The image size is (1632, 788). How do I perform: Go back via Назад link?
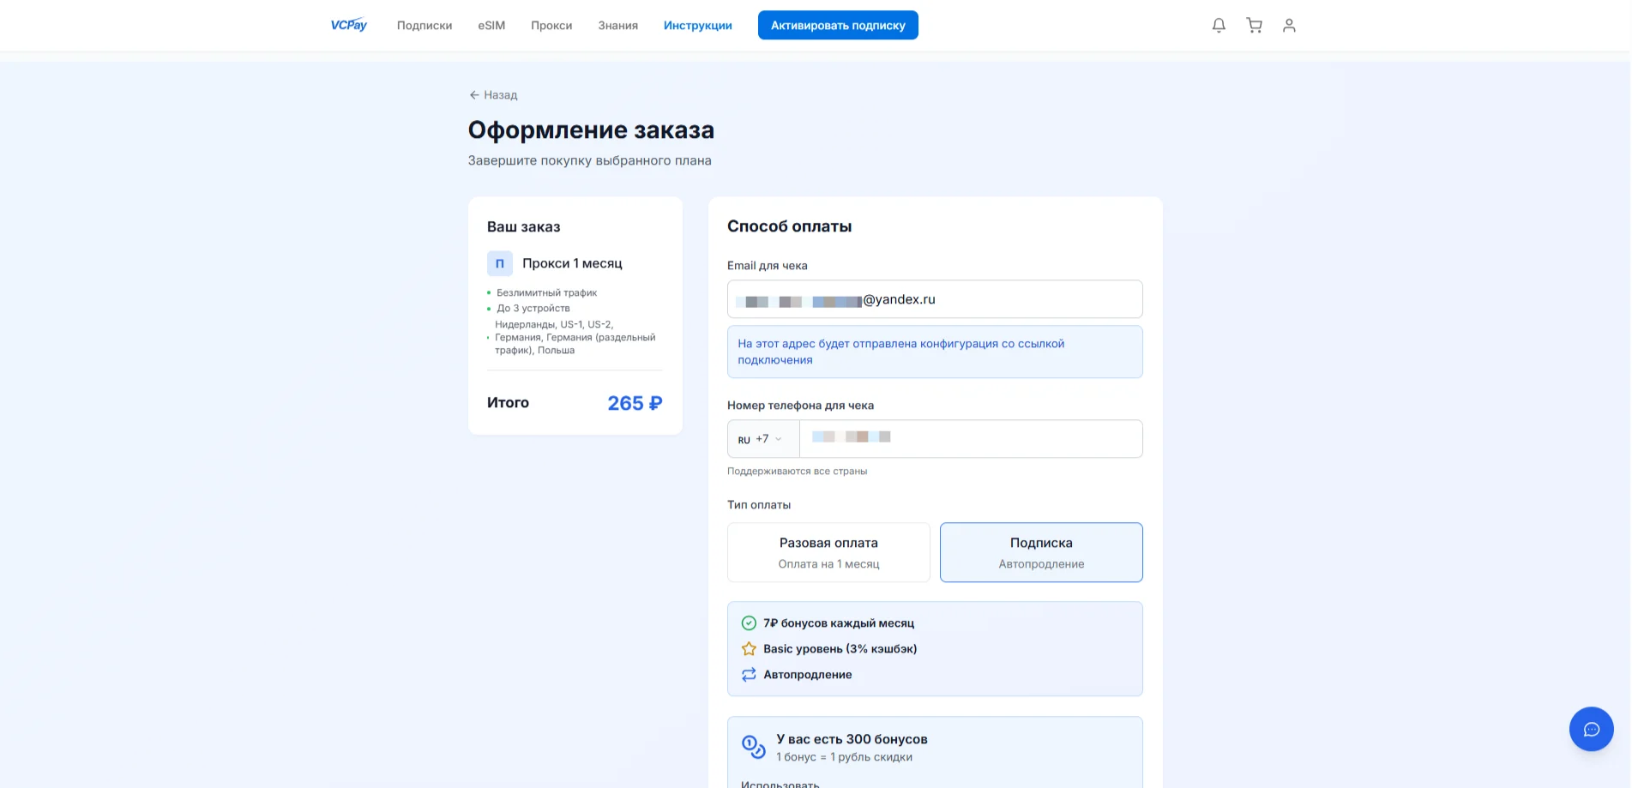493,95
